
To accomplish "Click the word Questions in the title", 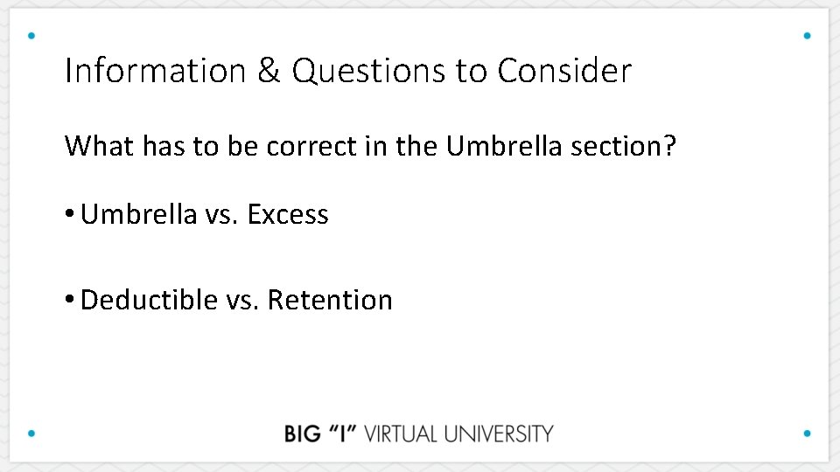I will click(x=367, y=71).
